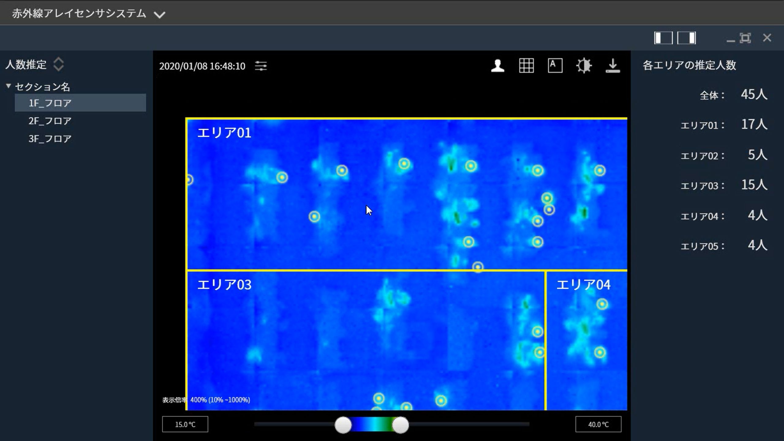Select the 3F_フロア section
The height and width of the screenshot is (441, 784).
[x=50, y=138]
